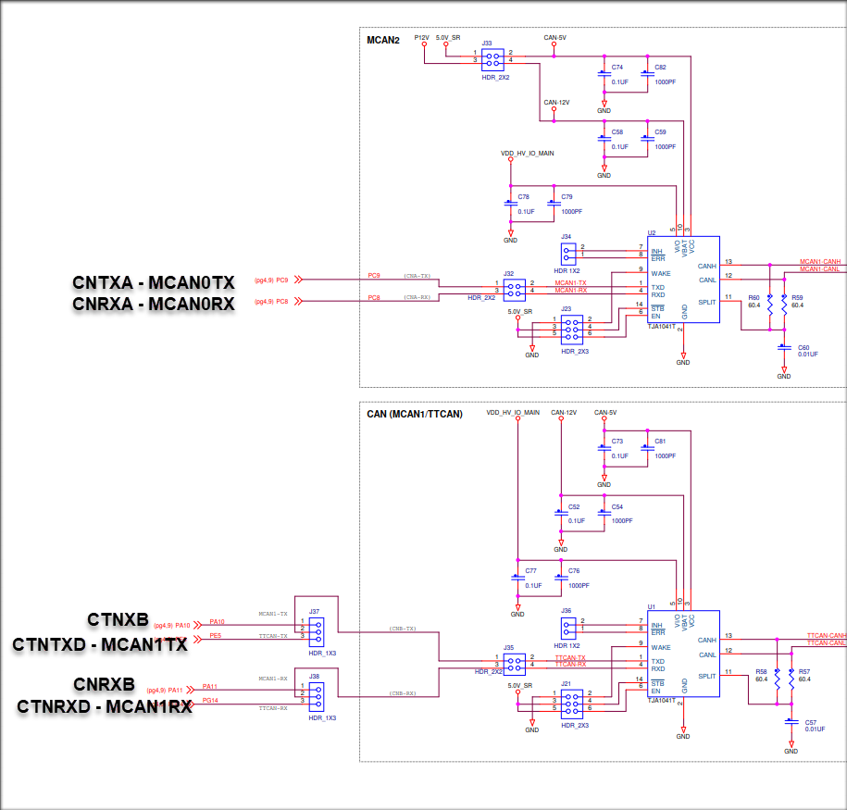847x810 pixels.
Task: Select the U1 TJA1041T transceiver body
Action: coord(683,654)
